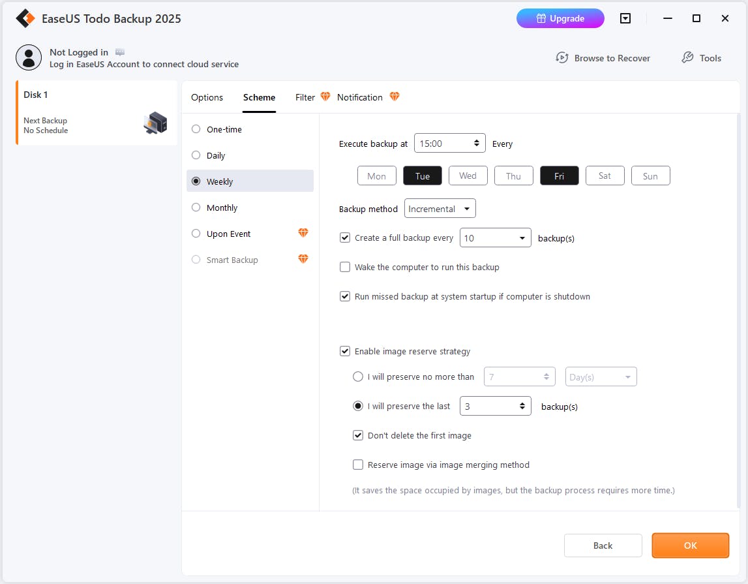The image size is (748, 584).
Task: Open the Day(s) unit dropdown
Action: (x=601, y=377)
